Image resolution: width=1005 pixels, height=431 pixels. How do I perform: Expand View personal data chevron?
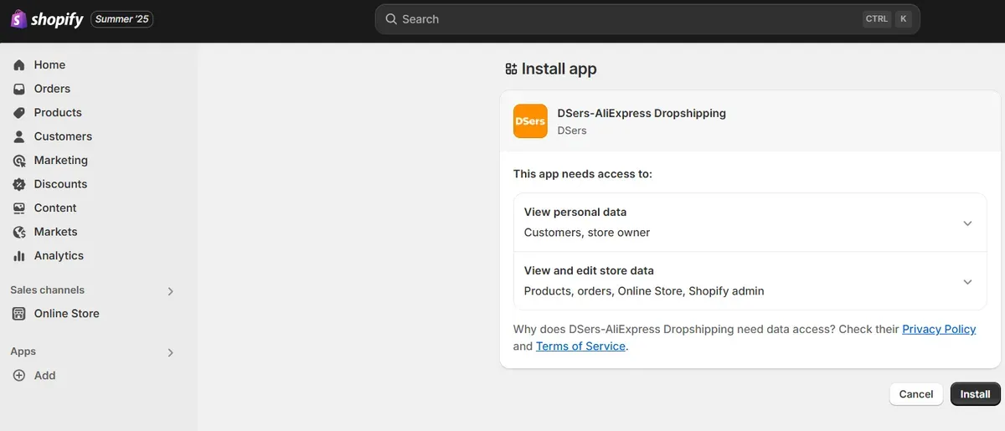click(x=967, y=223)
